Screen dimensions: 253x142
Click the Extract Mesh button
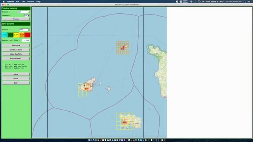click(x=16, y=59)
